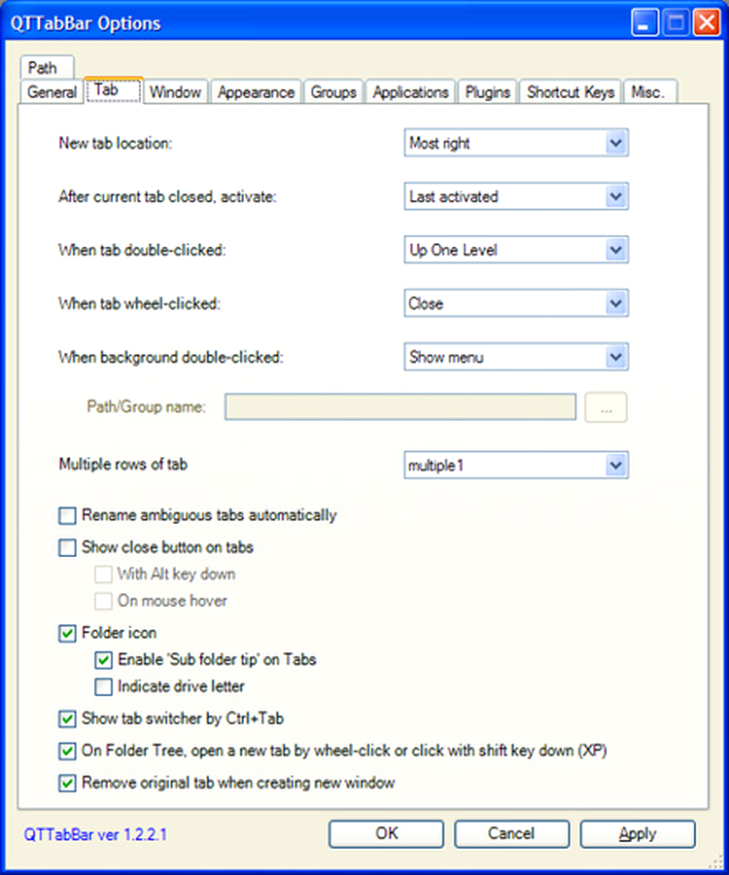Open the Appearance tab
The width and height of the screenshot is (729, 875).
pos(256,92)
